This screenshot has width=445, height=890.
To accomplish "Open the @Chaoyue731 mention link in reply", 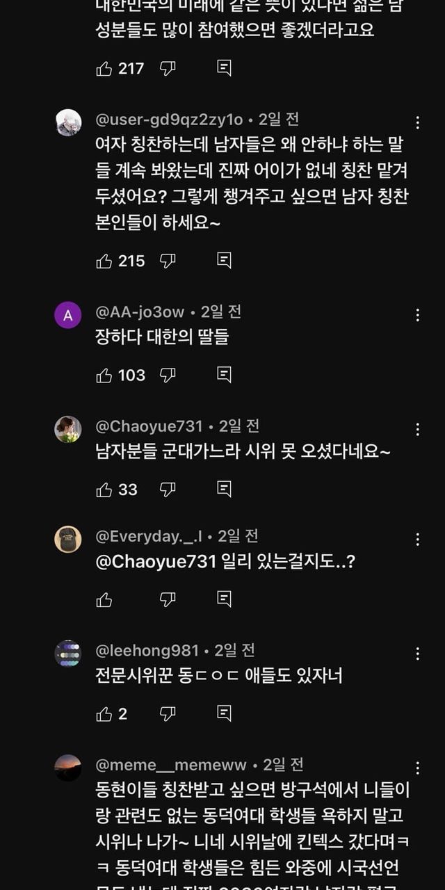I will tap(156, 563).
